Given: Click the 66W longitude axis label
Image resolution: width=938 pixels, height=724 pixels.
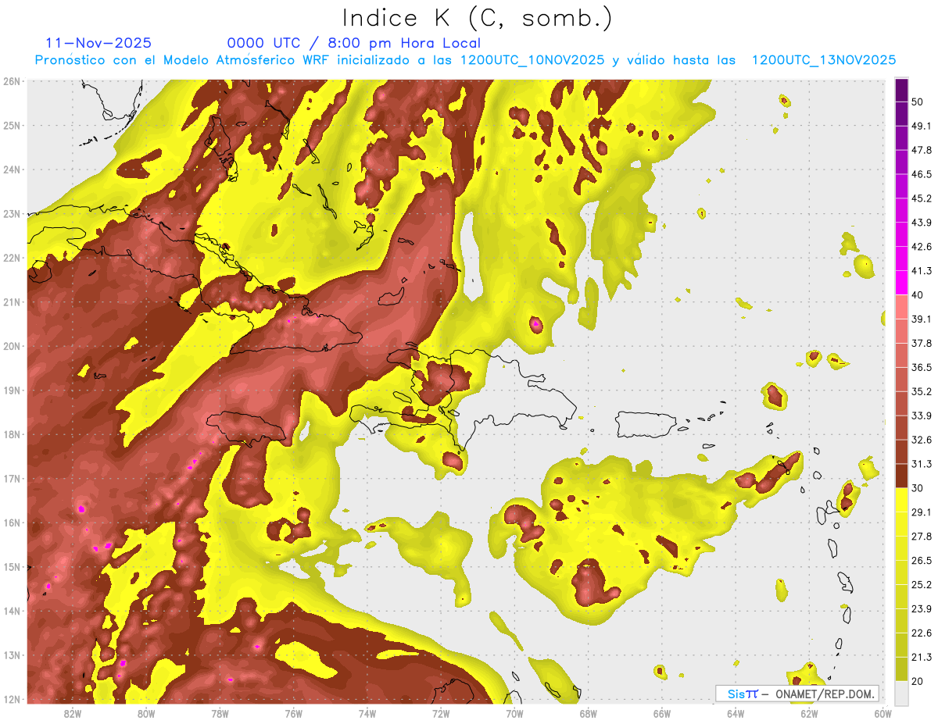Looking at the screenshot, I should coord(661,713).
